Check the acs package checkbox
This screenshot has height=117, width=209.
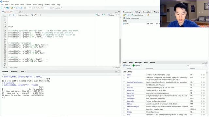click(124, 78)
